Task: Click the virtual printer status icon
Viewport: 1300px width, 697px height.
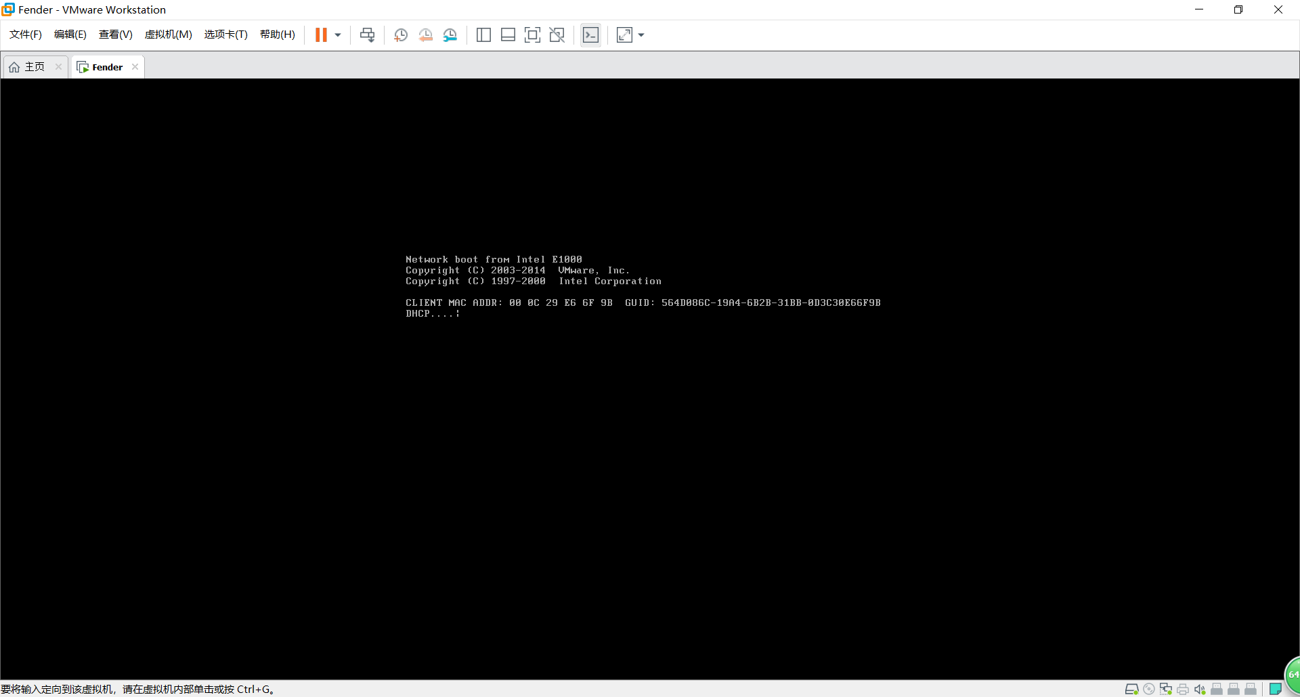Action: (x=1183, y=689)
